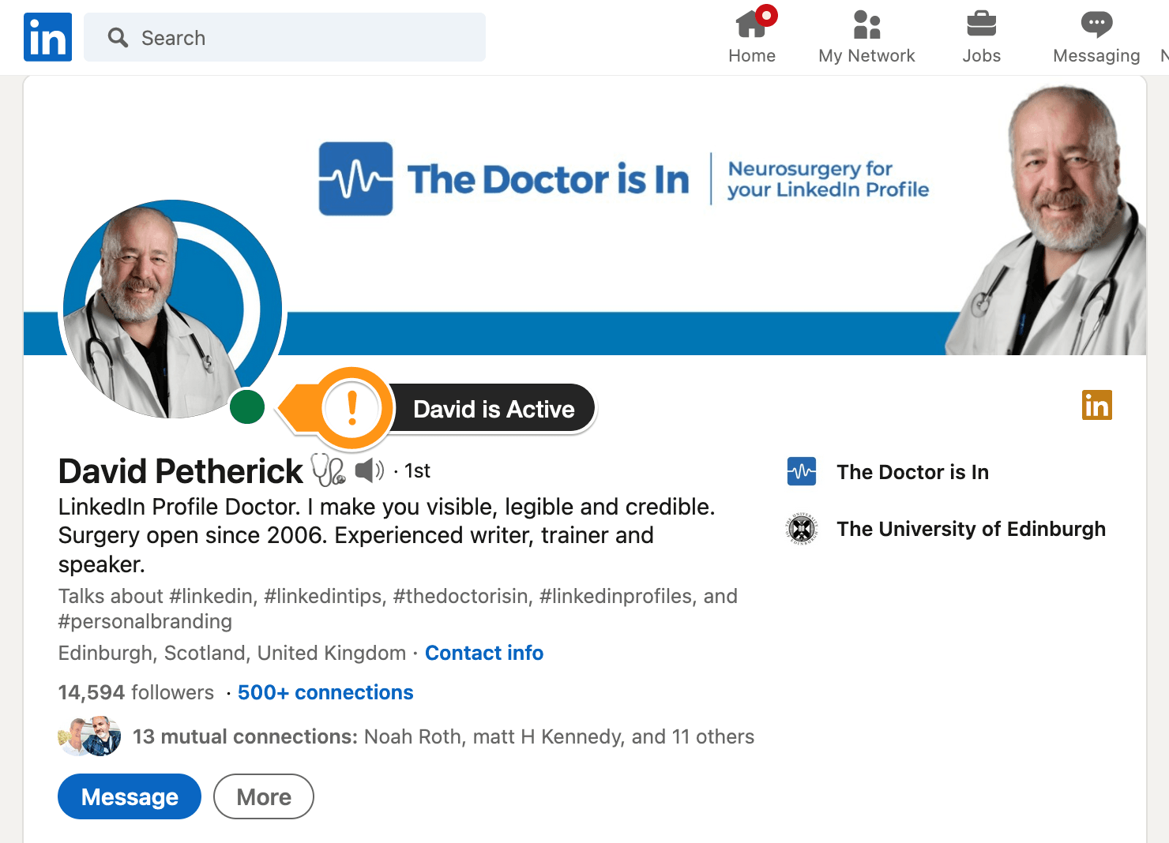Viewport: 1169px width, 843px height.
Task: Focus the Search input field
Action: (284, 37)
